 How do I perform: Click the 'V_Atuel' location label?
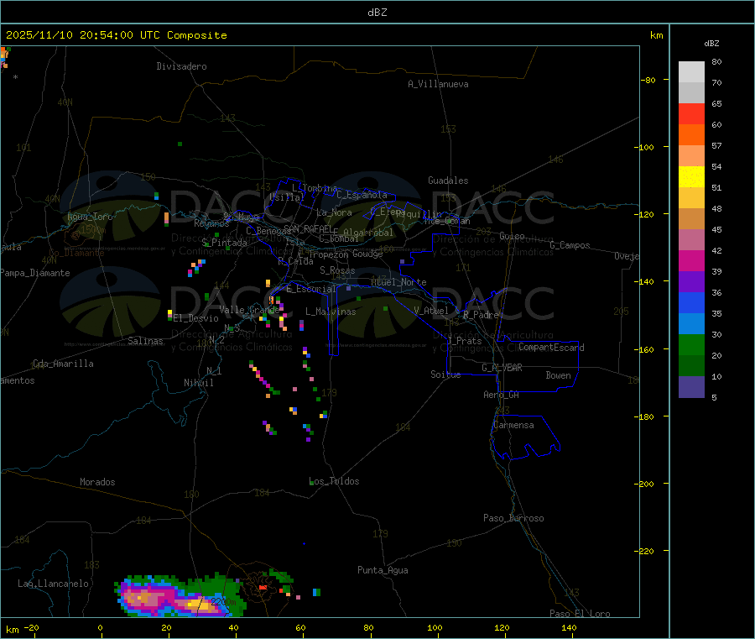click(x=431, y=311)
